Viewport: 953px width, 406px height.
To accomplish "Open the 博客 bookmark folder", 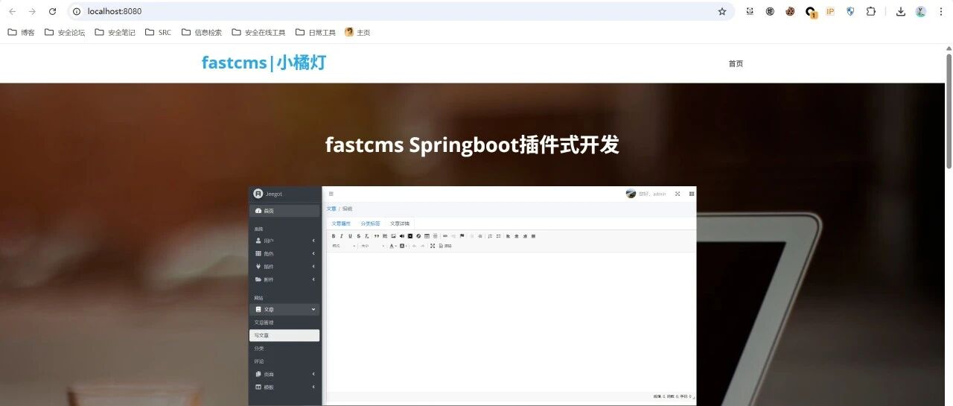I will coord(21,32).
